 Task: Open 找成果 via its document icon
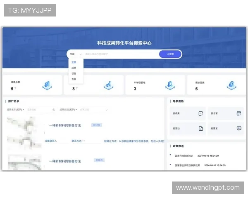coord(201,113)
